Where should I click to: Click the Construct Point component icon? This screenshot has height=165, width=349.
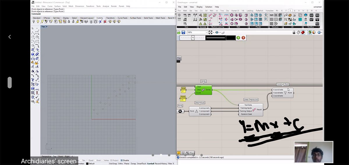click(x=285, y=93)
